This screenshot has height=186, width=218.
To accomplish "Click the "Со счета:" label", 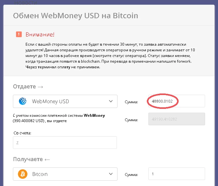I will 22,133.
